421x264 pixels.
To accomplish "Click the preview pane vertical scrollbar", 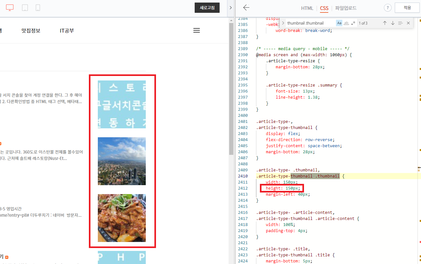I will tap(231, 89).
